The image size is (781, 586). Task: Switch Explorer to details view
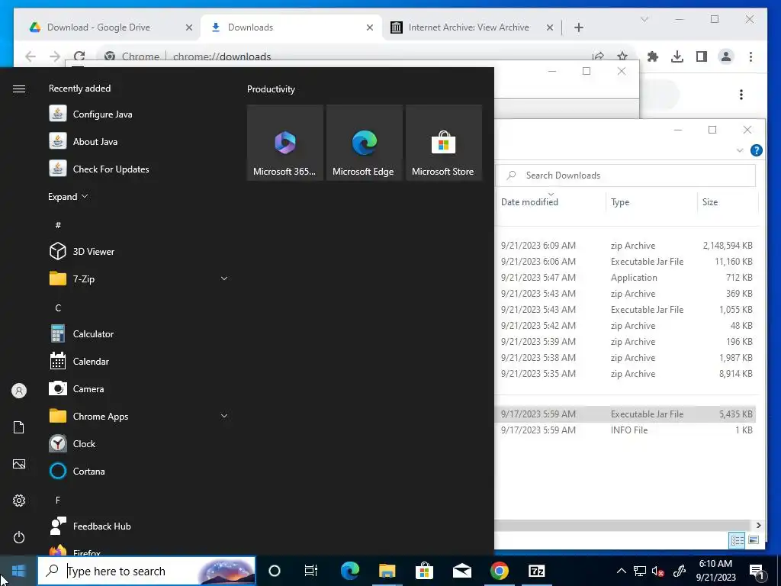pyautogui.click(x=738, y=540)
